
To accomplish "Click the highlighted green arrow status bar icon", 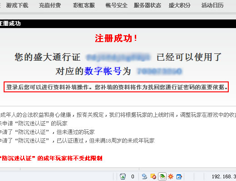I will coord(162,176).
